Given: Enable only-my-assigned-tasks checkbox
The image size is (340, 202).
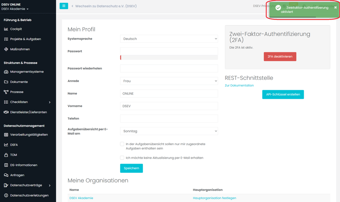Looking at the screenshot, I should 122,144.
